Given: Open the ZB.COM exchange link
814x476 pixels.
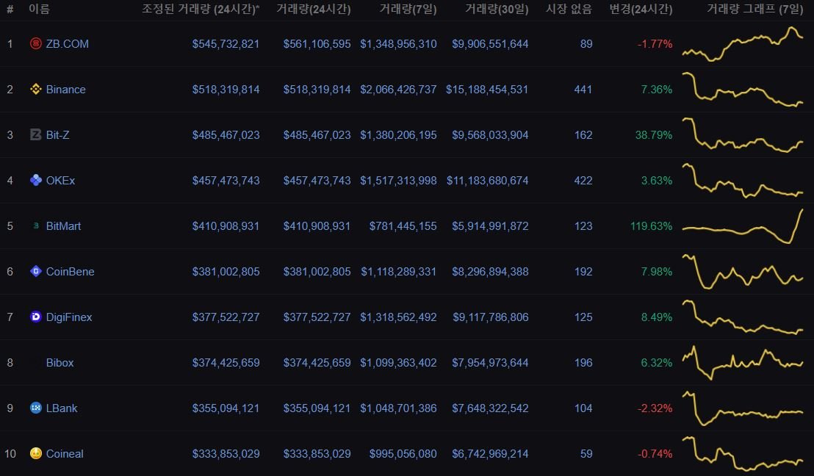Looking at the screenshot, I should (68, 44).
